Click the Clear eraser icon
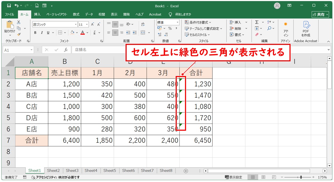This screenshot has height=182, width=334. click(257, 35)
